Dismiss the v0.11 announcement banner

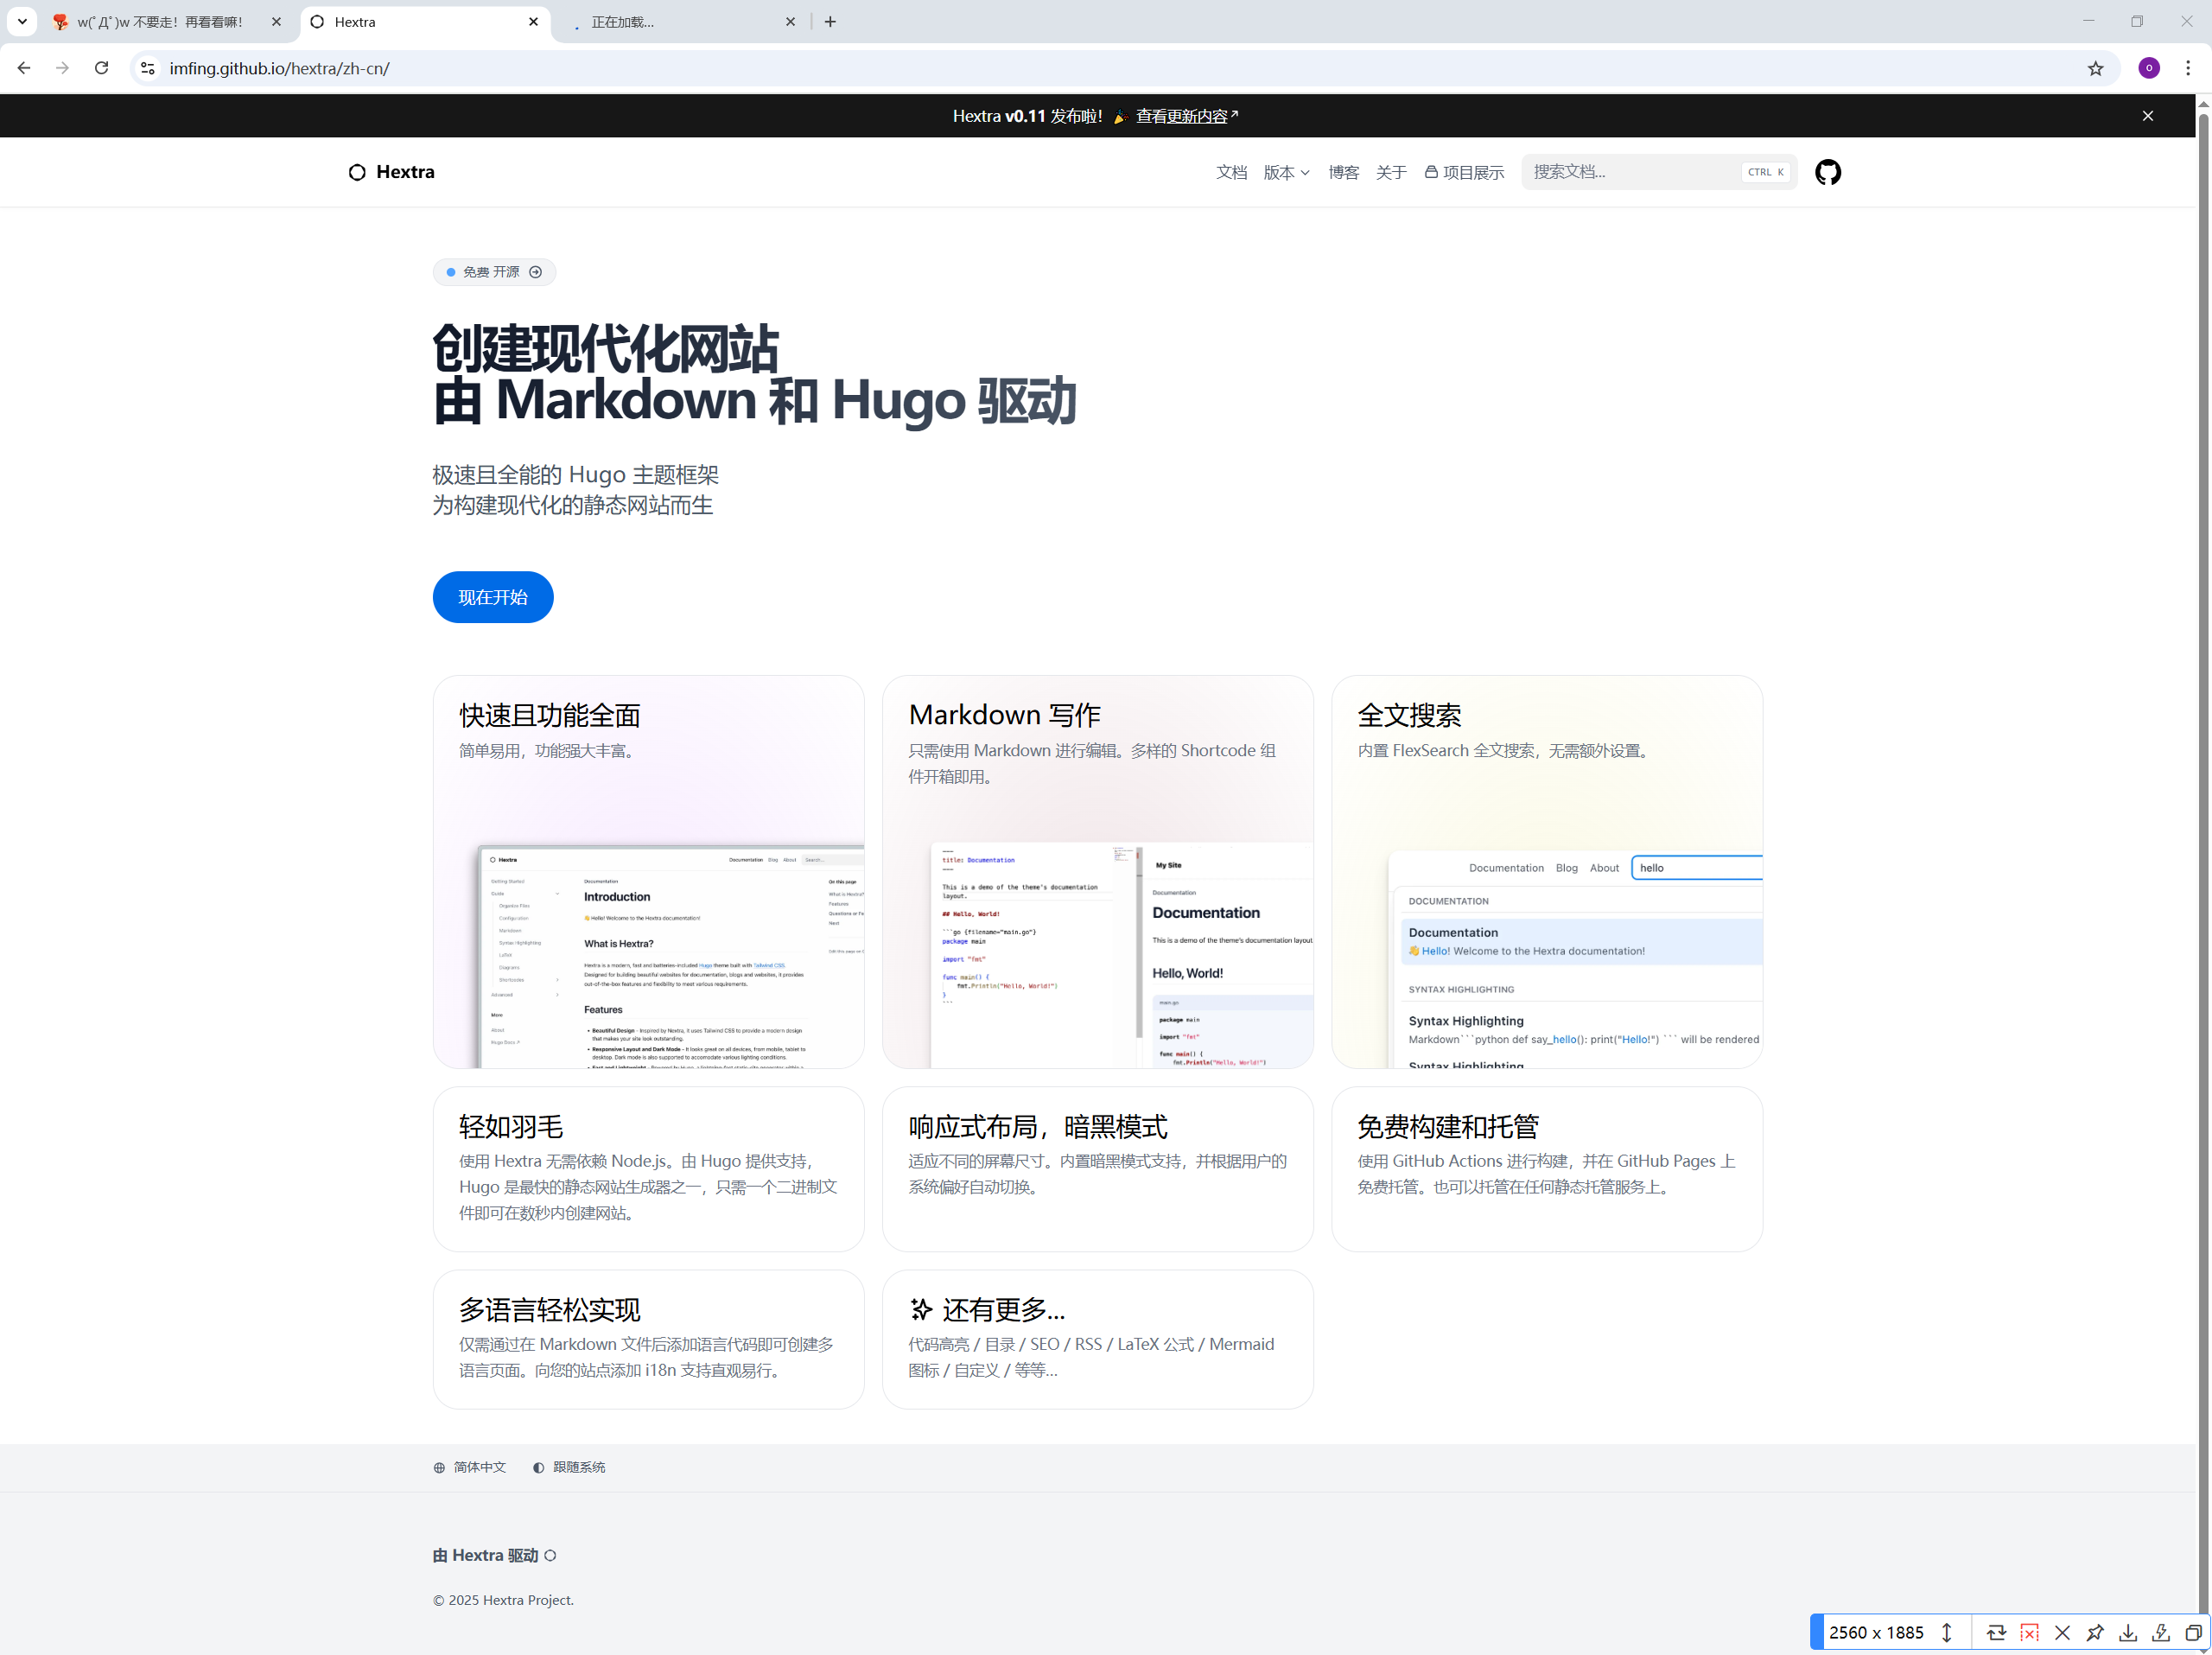tap(2147, 116)
